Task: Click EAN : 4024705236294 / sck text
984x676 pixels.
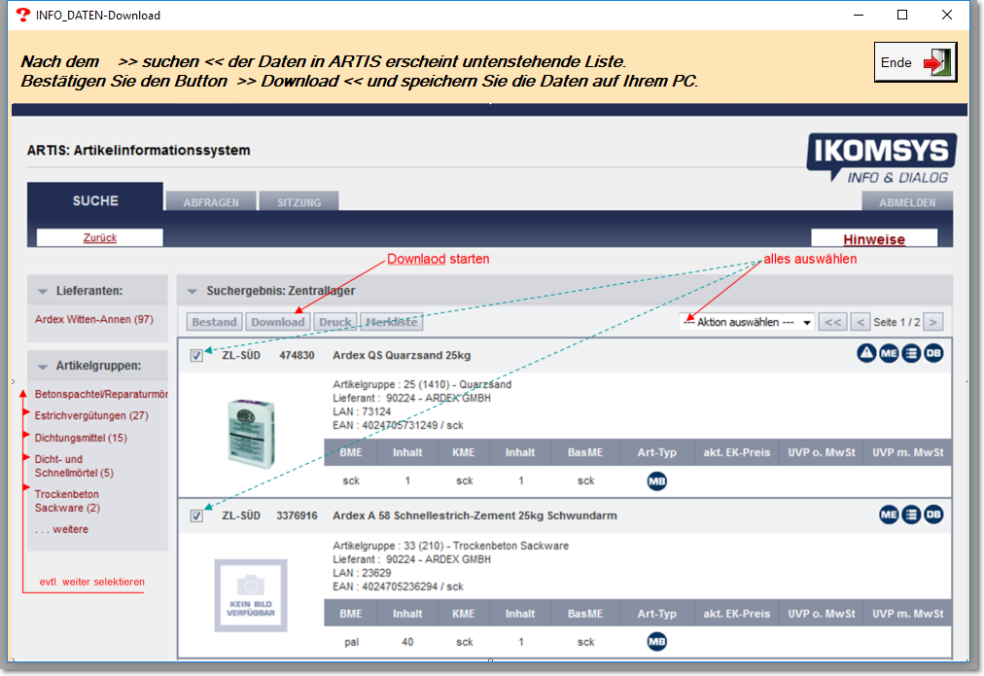Action: [398, 587]
